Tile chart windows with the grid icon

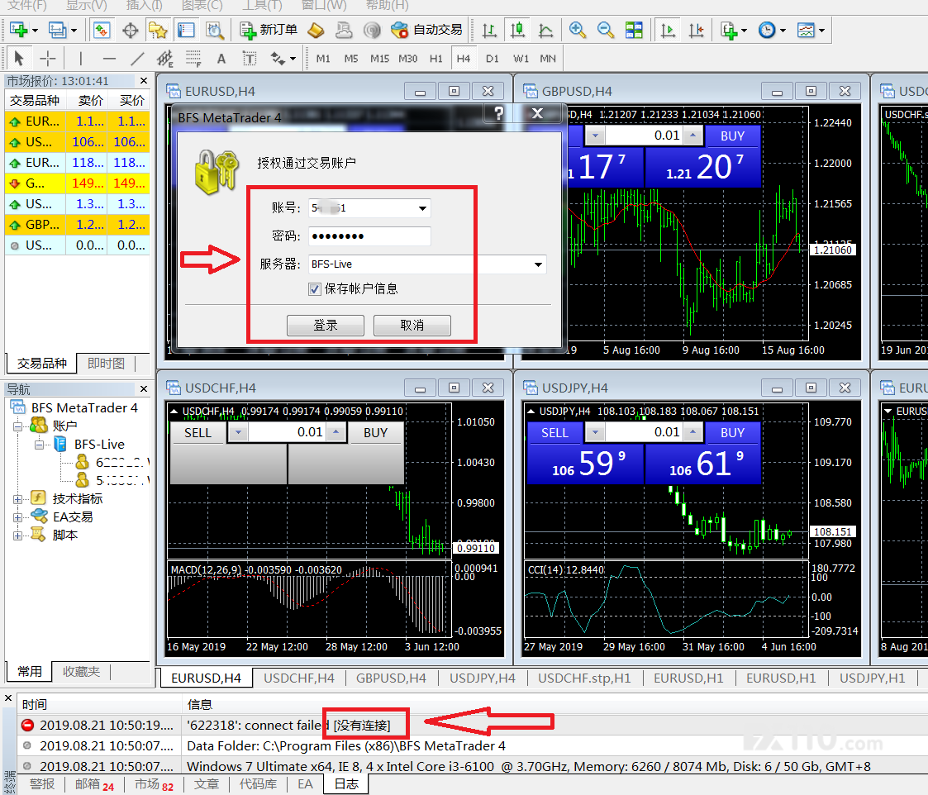634,30
